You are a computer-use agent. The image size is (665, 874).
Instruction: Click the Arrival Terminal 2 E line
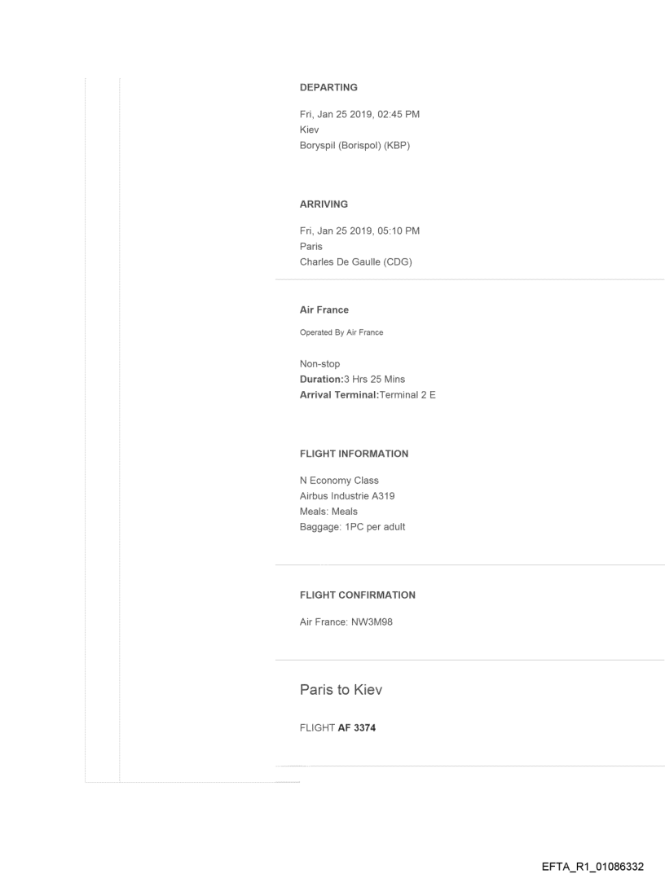point(368,395)
